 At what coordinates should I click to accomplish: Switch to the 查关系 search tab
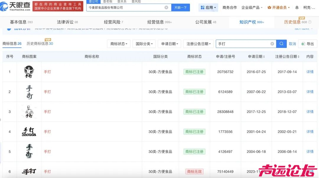[122, 1]
